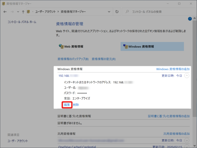
Task: Open recent locations dropdown chevron
Action: 18,12
